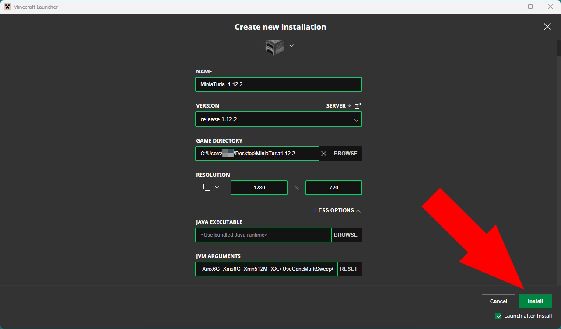561x329 pixels.
Task: Open the server external link icon
Action: tap(358, 106)
